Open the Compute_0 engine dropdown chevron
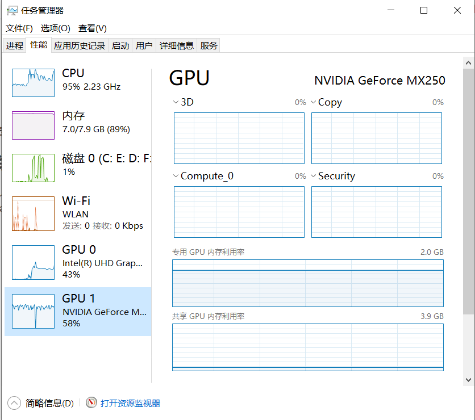 (176, 176)
